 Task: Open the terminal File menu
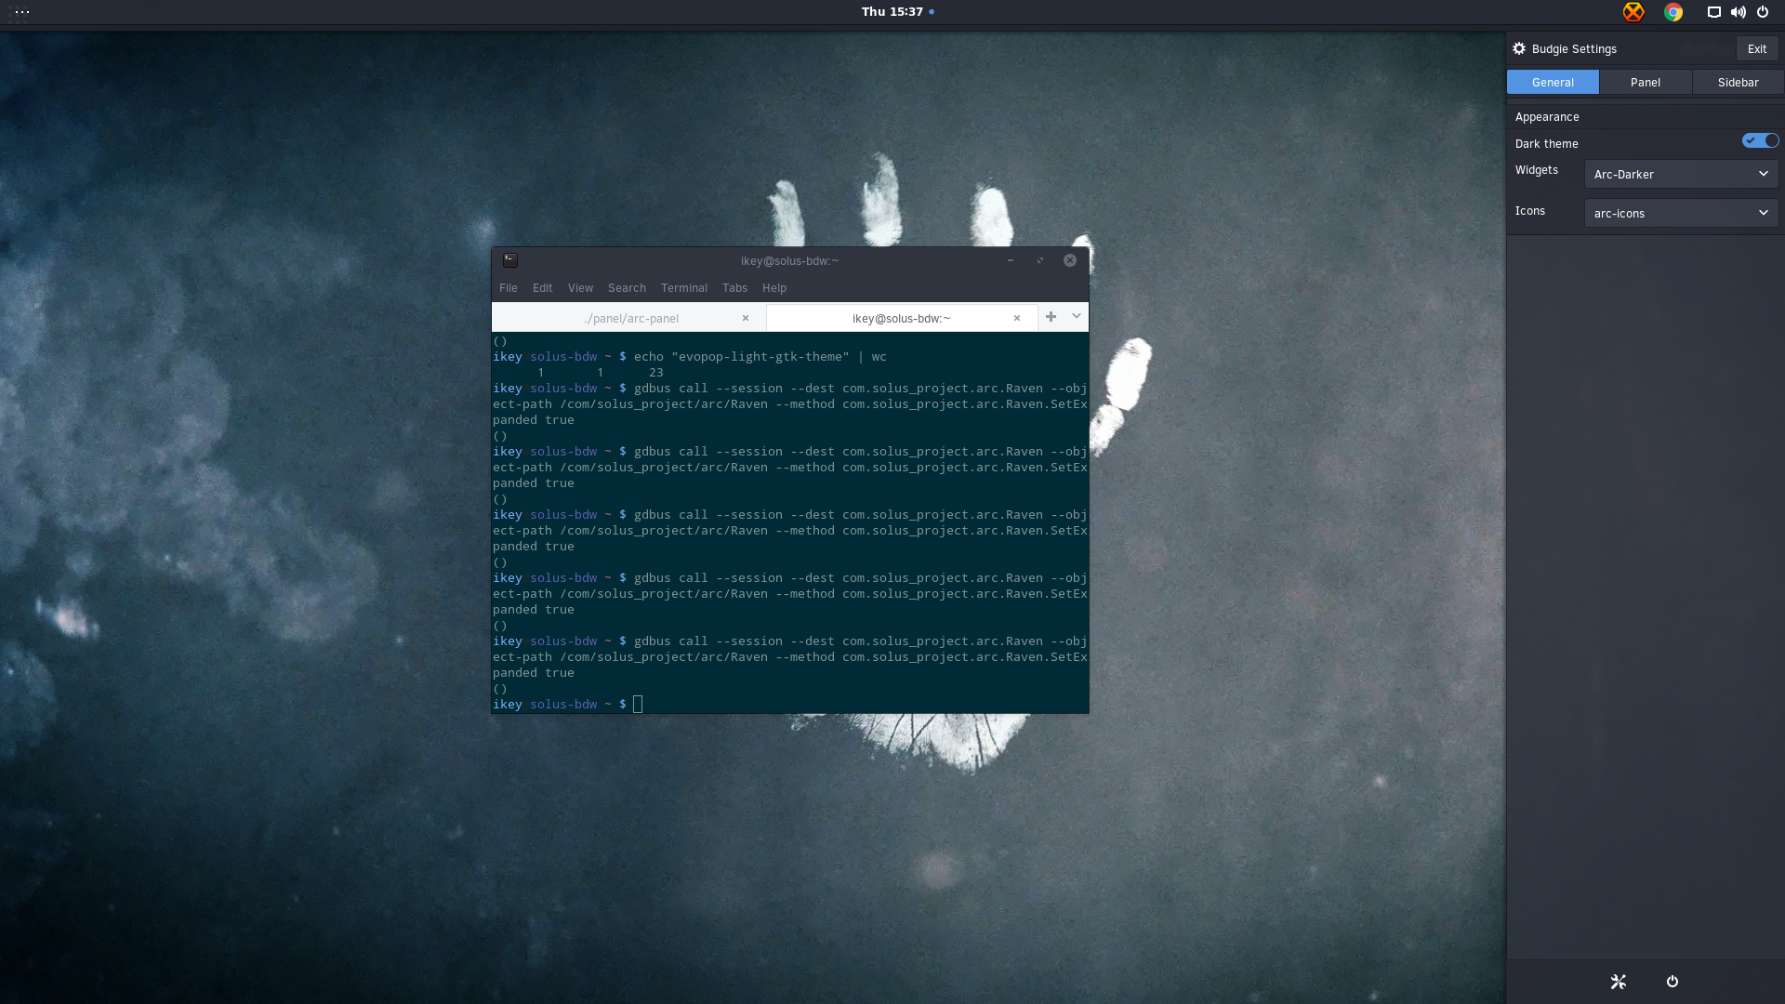click(509, 288)
